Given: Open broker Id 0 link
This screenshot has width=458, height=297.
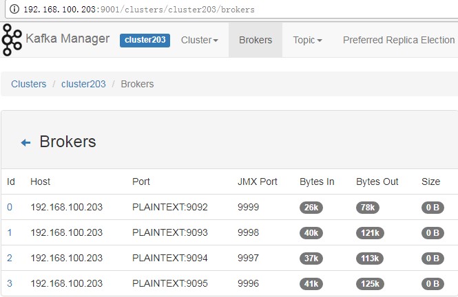Looking at the screenshot, I should (10, 207).
